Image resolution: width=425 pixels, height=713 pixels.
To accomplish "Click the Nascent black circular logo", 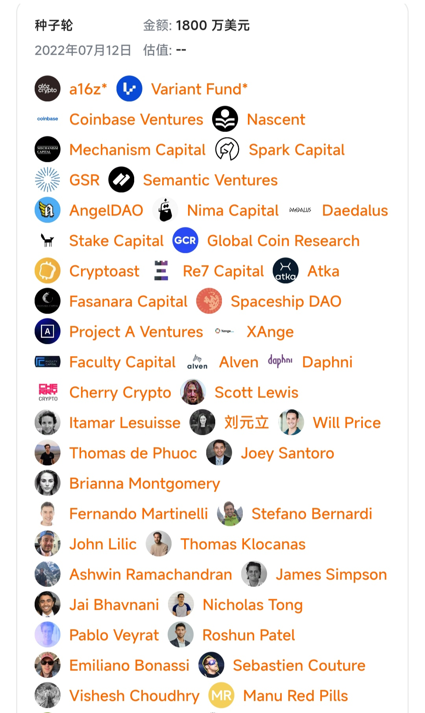I will tap(225, 119).
